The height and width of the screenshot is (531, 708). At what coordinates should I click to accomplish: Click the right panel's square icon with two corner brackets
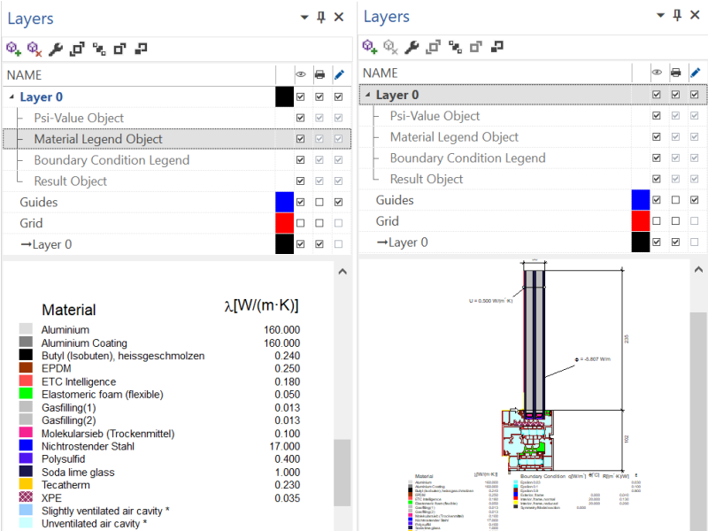click(433, 47)
